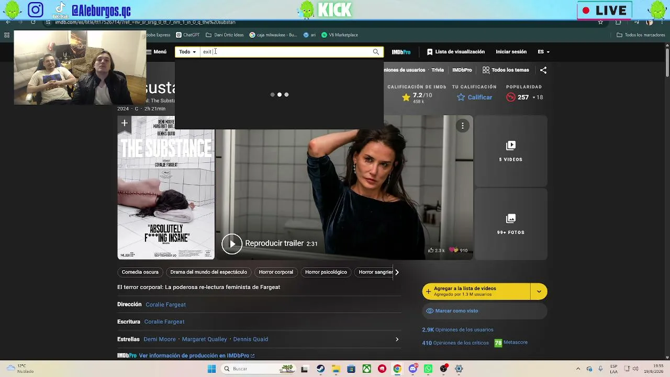
Task: Toggle Marcar como visto
Action: point(485,311)
